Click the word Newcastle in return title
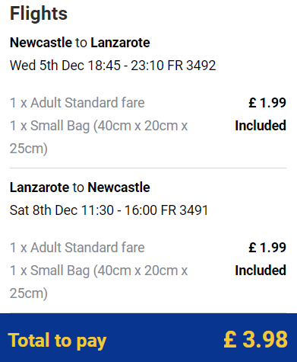The height and width of the screenshot is (362, 297). [118, 187]
